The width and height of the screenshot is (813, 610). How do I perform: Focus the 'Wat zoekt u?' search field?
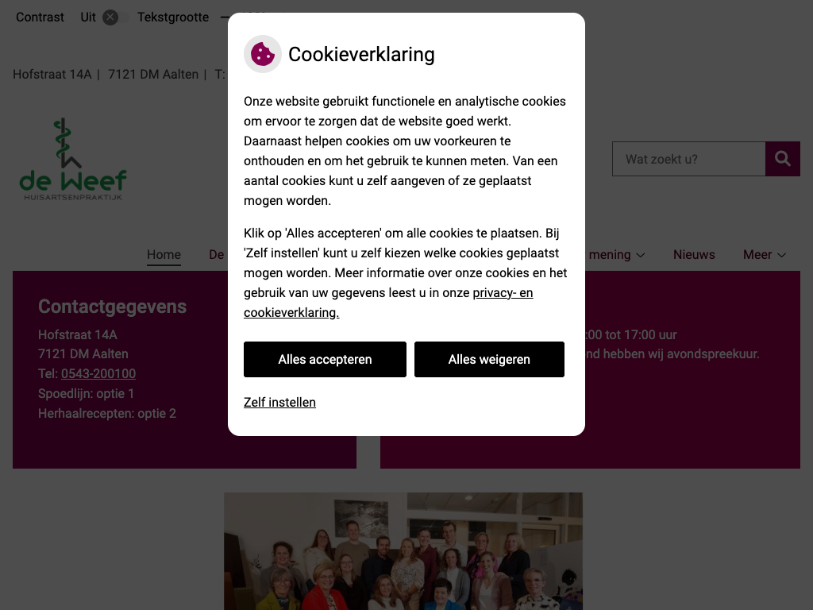click(x=688, y=159)
